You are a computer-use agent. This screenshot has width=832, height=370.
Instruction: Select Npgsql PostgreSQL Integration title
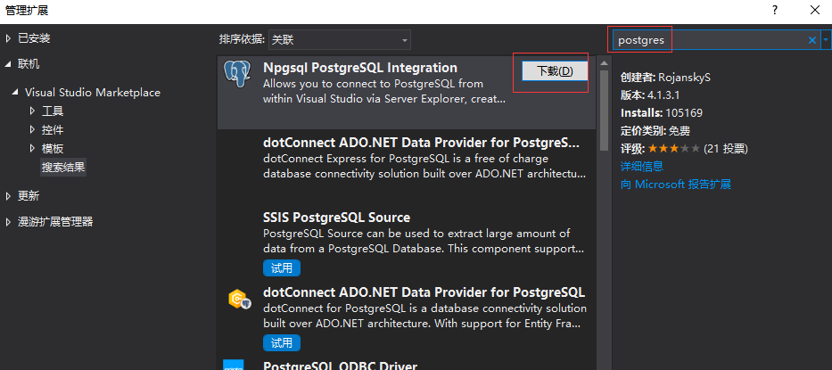pyautogui.click(x=359, y=68)
